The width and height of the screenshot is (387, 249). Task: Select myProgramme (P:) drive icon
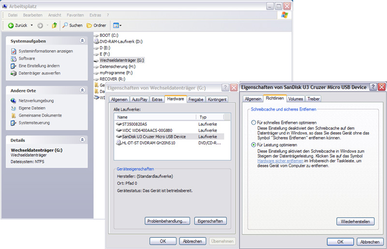coord(96,73)
